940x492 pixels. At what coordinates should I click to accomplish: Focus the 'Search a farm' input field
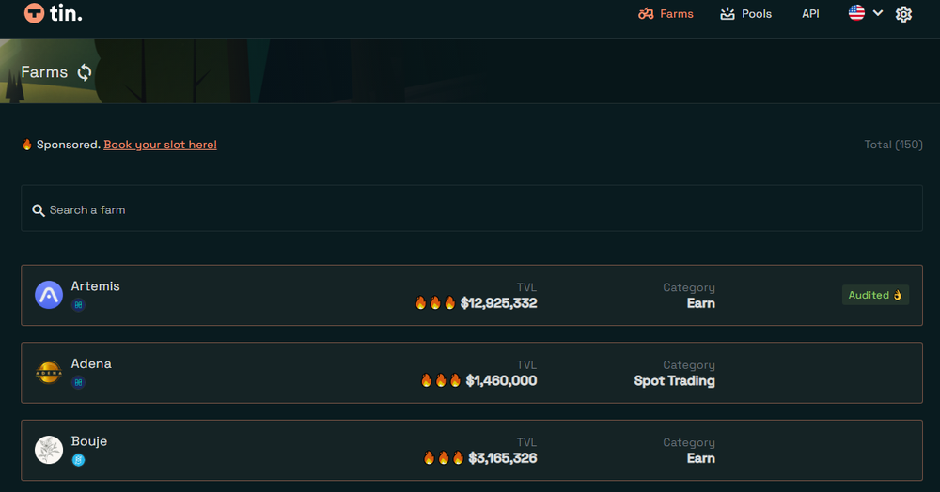[472, 209]
